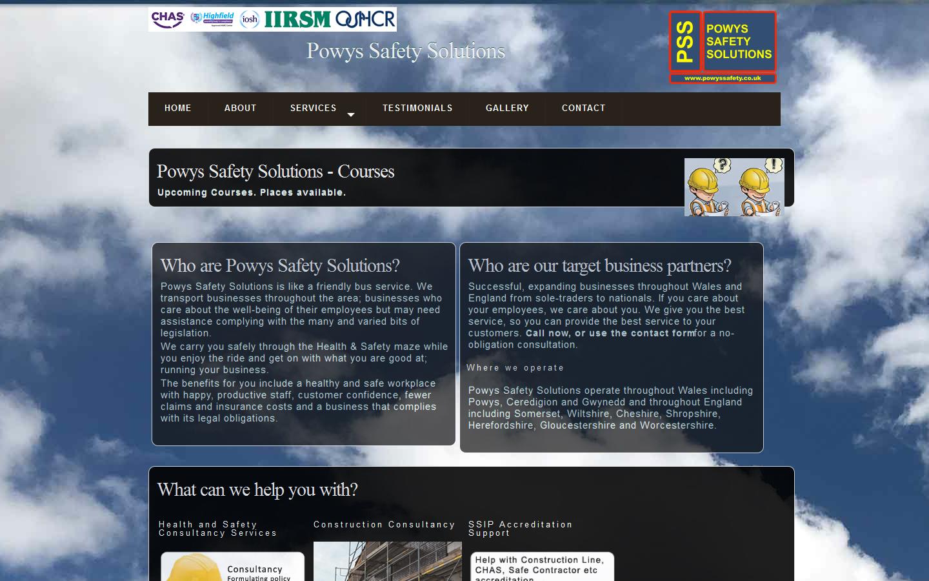Click the Powys Safety Solutions - Courses heading

click(x=275, y=172)
